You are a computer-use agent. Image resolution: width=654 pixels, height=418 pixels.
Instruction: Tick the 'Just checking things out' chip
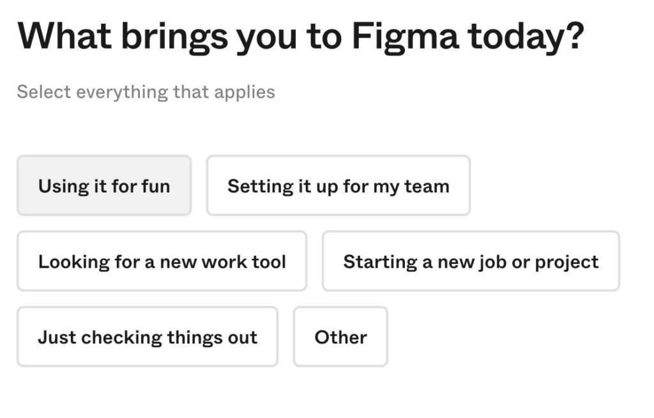pyautogui.click(x=148, y=337)
